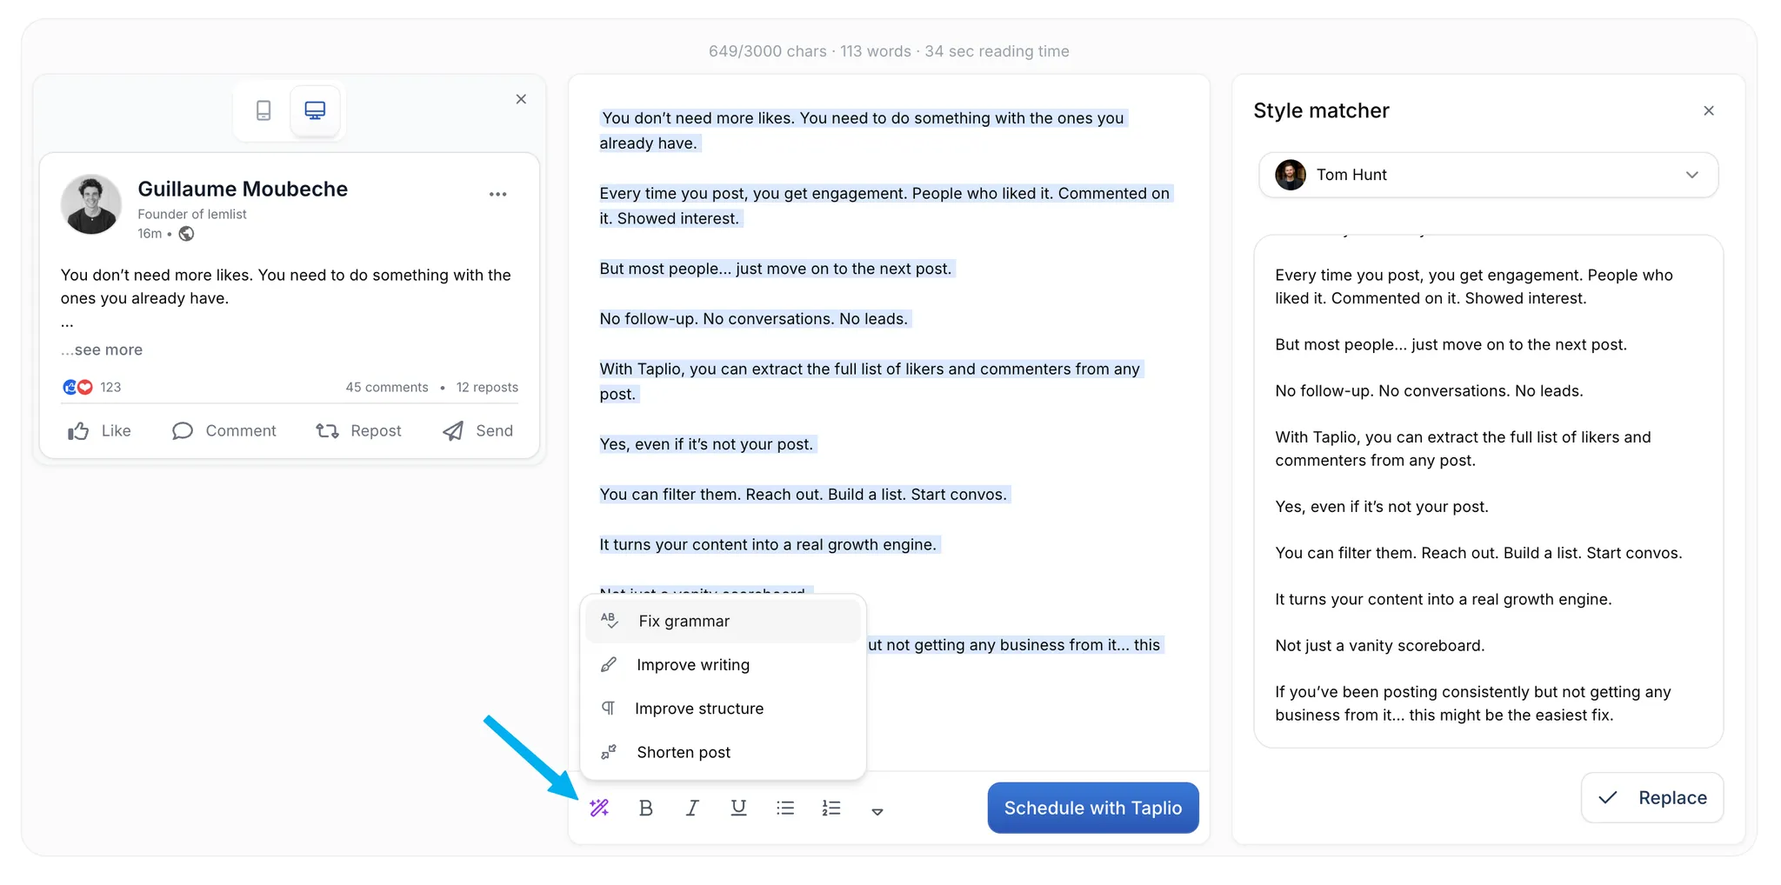The height and width of the screenshot is (885, 1781).
Task: View the 123 reactions count
Action: [x=110, y=387]
